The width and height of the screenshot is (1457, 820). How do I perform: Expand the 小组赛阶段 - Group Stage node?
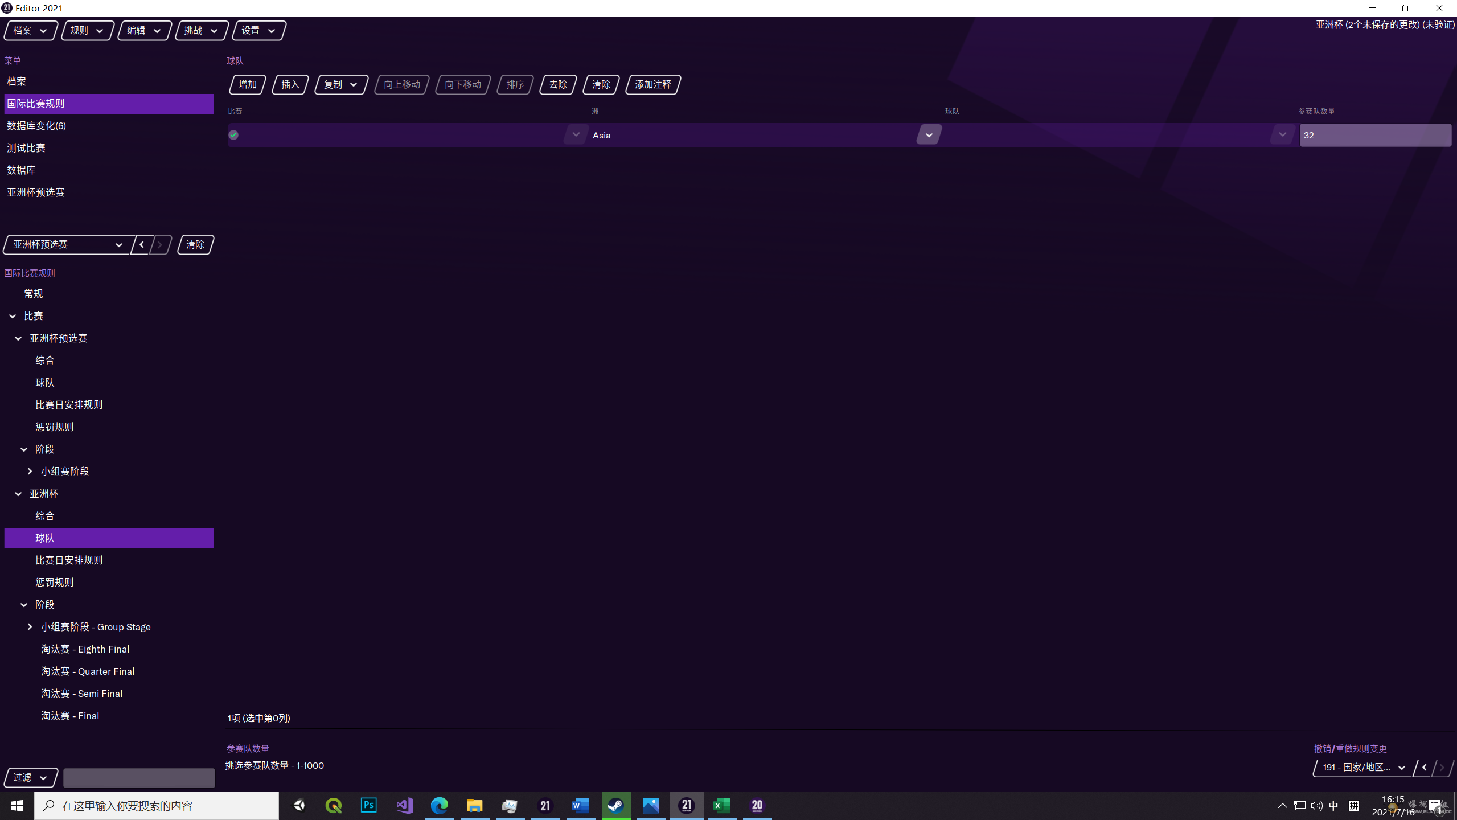[x=30, y=626]
